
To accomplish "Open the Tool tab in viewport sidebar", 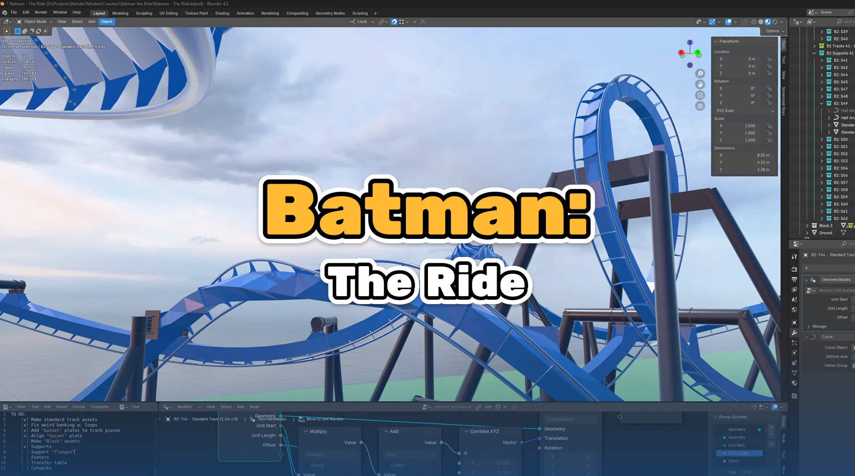I will point(784,59).
